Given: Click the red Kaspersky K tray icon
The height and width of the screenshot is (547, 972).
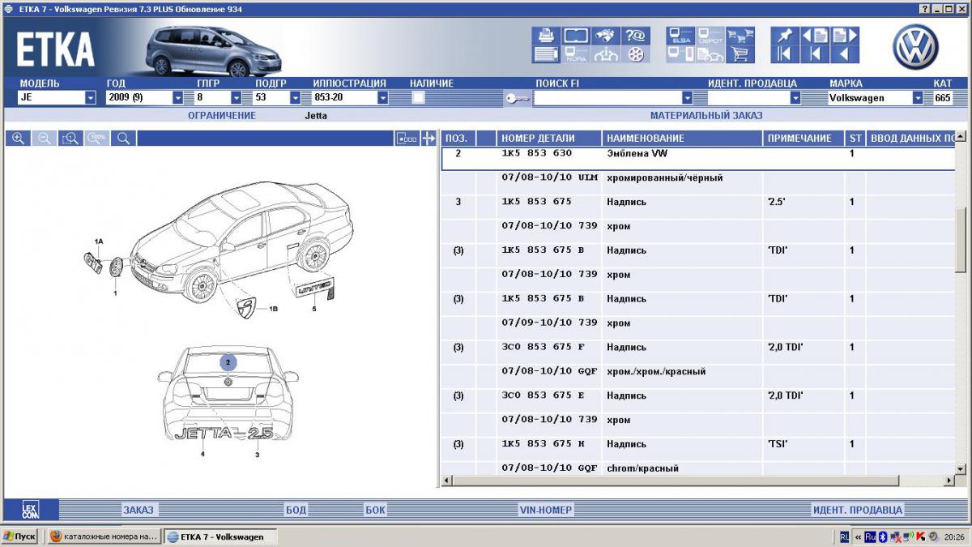Looking at the screenshot, I should tap(921, 536).
